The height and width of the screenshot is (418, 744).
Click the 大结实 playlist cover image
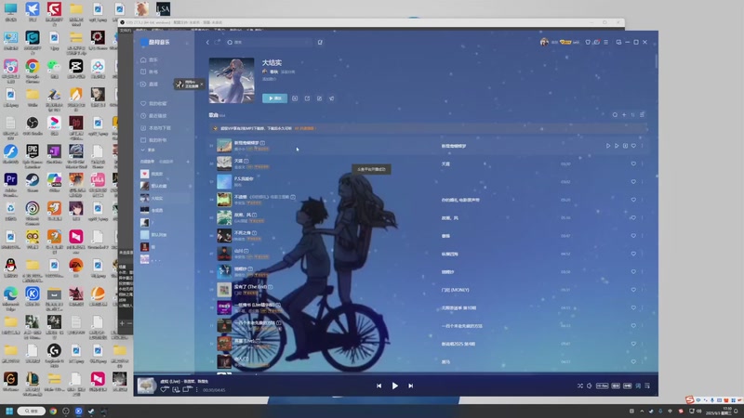click(x=232, y=81)
